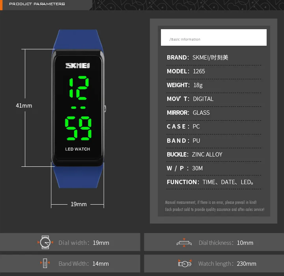Click the band width icon

coord(45,263)
